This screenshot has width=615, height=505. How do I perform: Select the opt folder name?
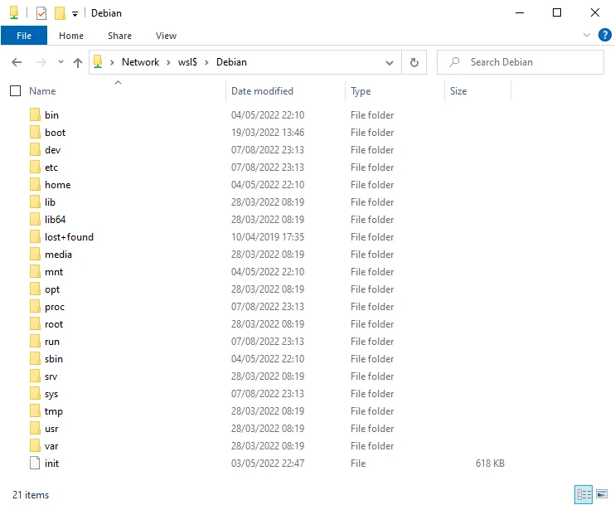52,289
